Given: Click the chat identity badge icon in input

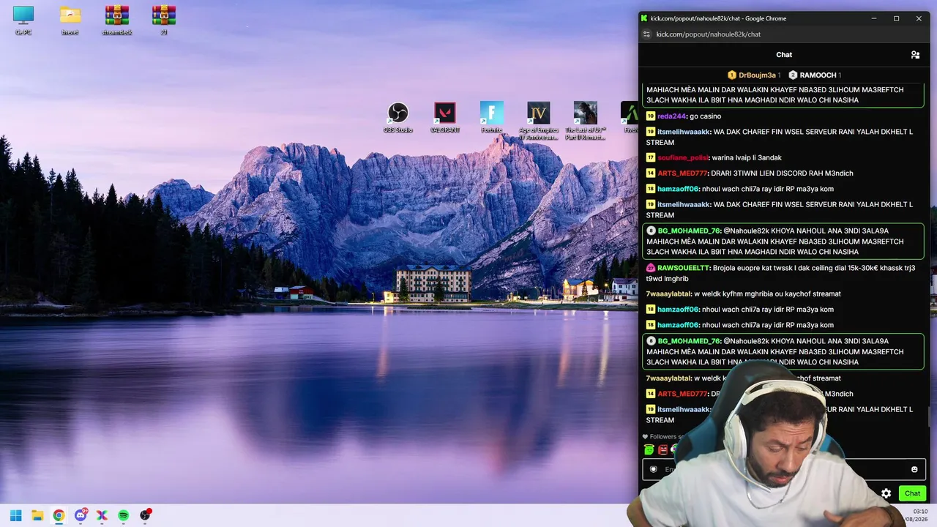Looking at the screenshot, I should [x=654, y=469].
